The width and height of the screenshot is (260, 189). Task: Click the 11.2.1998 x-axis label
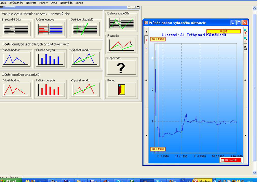[162, 156]
